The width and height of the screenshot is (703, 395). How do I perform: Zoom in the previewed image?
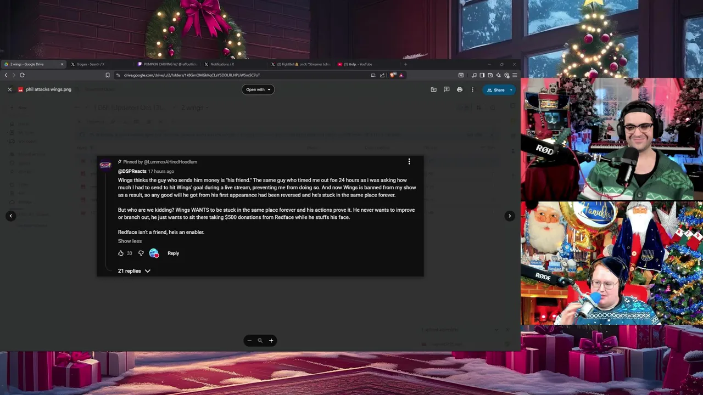[x=271, y=341]
